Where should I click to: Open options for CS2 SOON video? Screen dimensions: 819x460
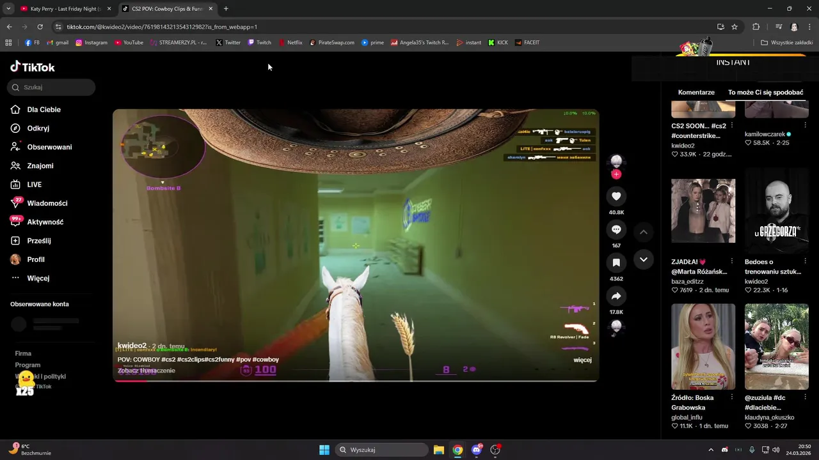[x=731, y=126]
